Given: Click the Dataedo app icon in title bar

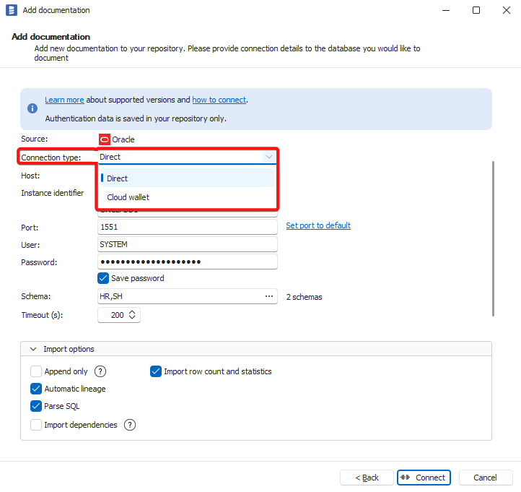Looking at the screenshot, I should tap(11, 10).
